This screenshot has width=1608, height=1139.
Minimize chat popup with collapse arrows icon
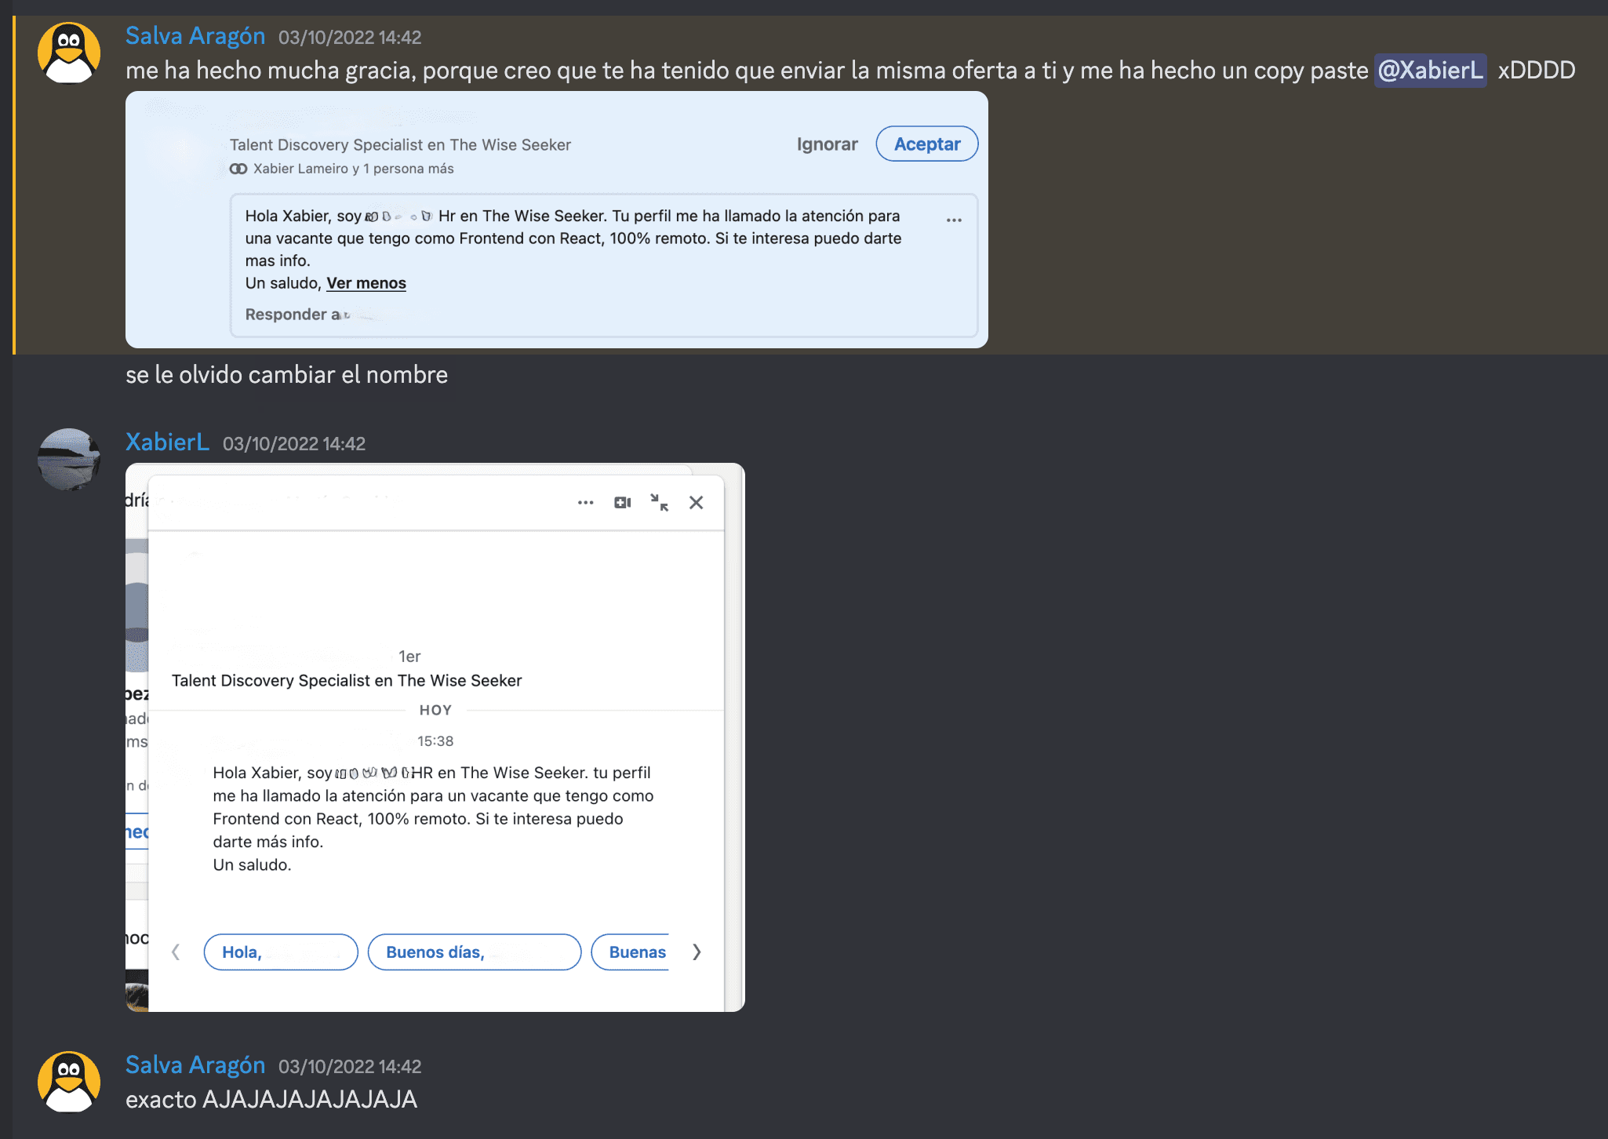[659, 503]
